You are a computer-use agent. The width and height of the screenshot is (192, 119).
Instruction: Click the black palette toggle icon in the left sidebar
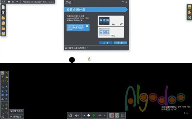(x=3, y=12)
